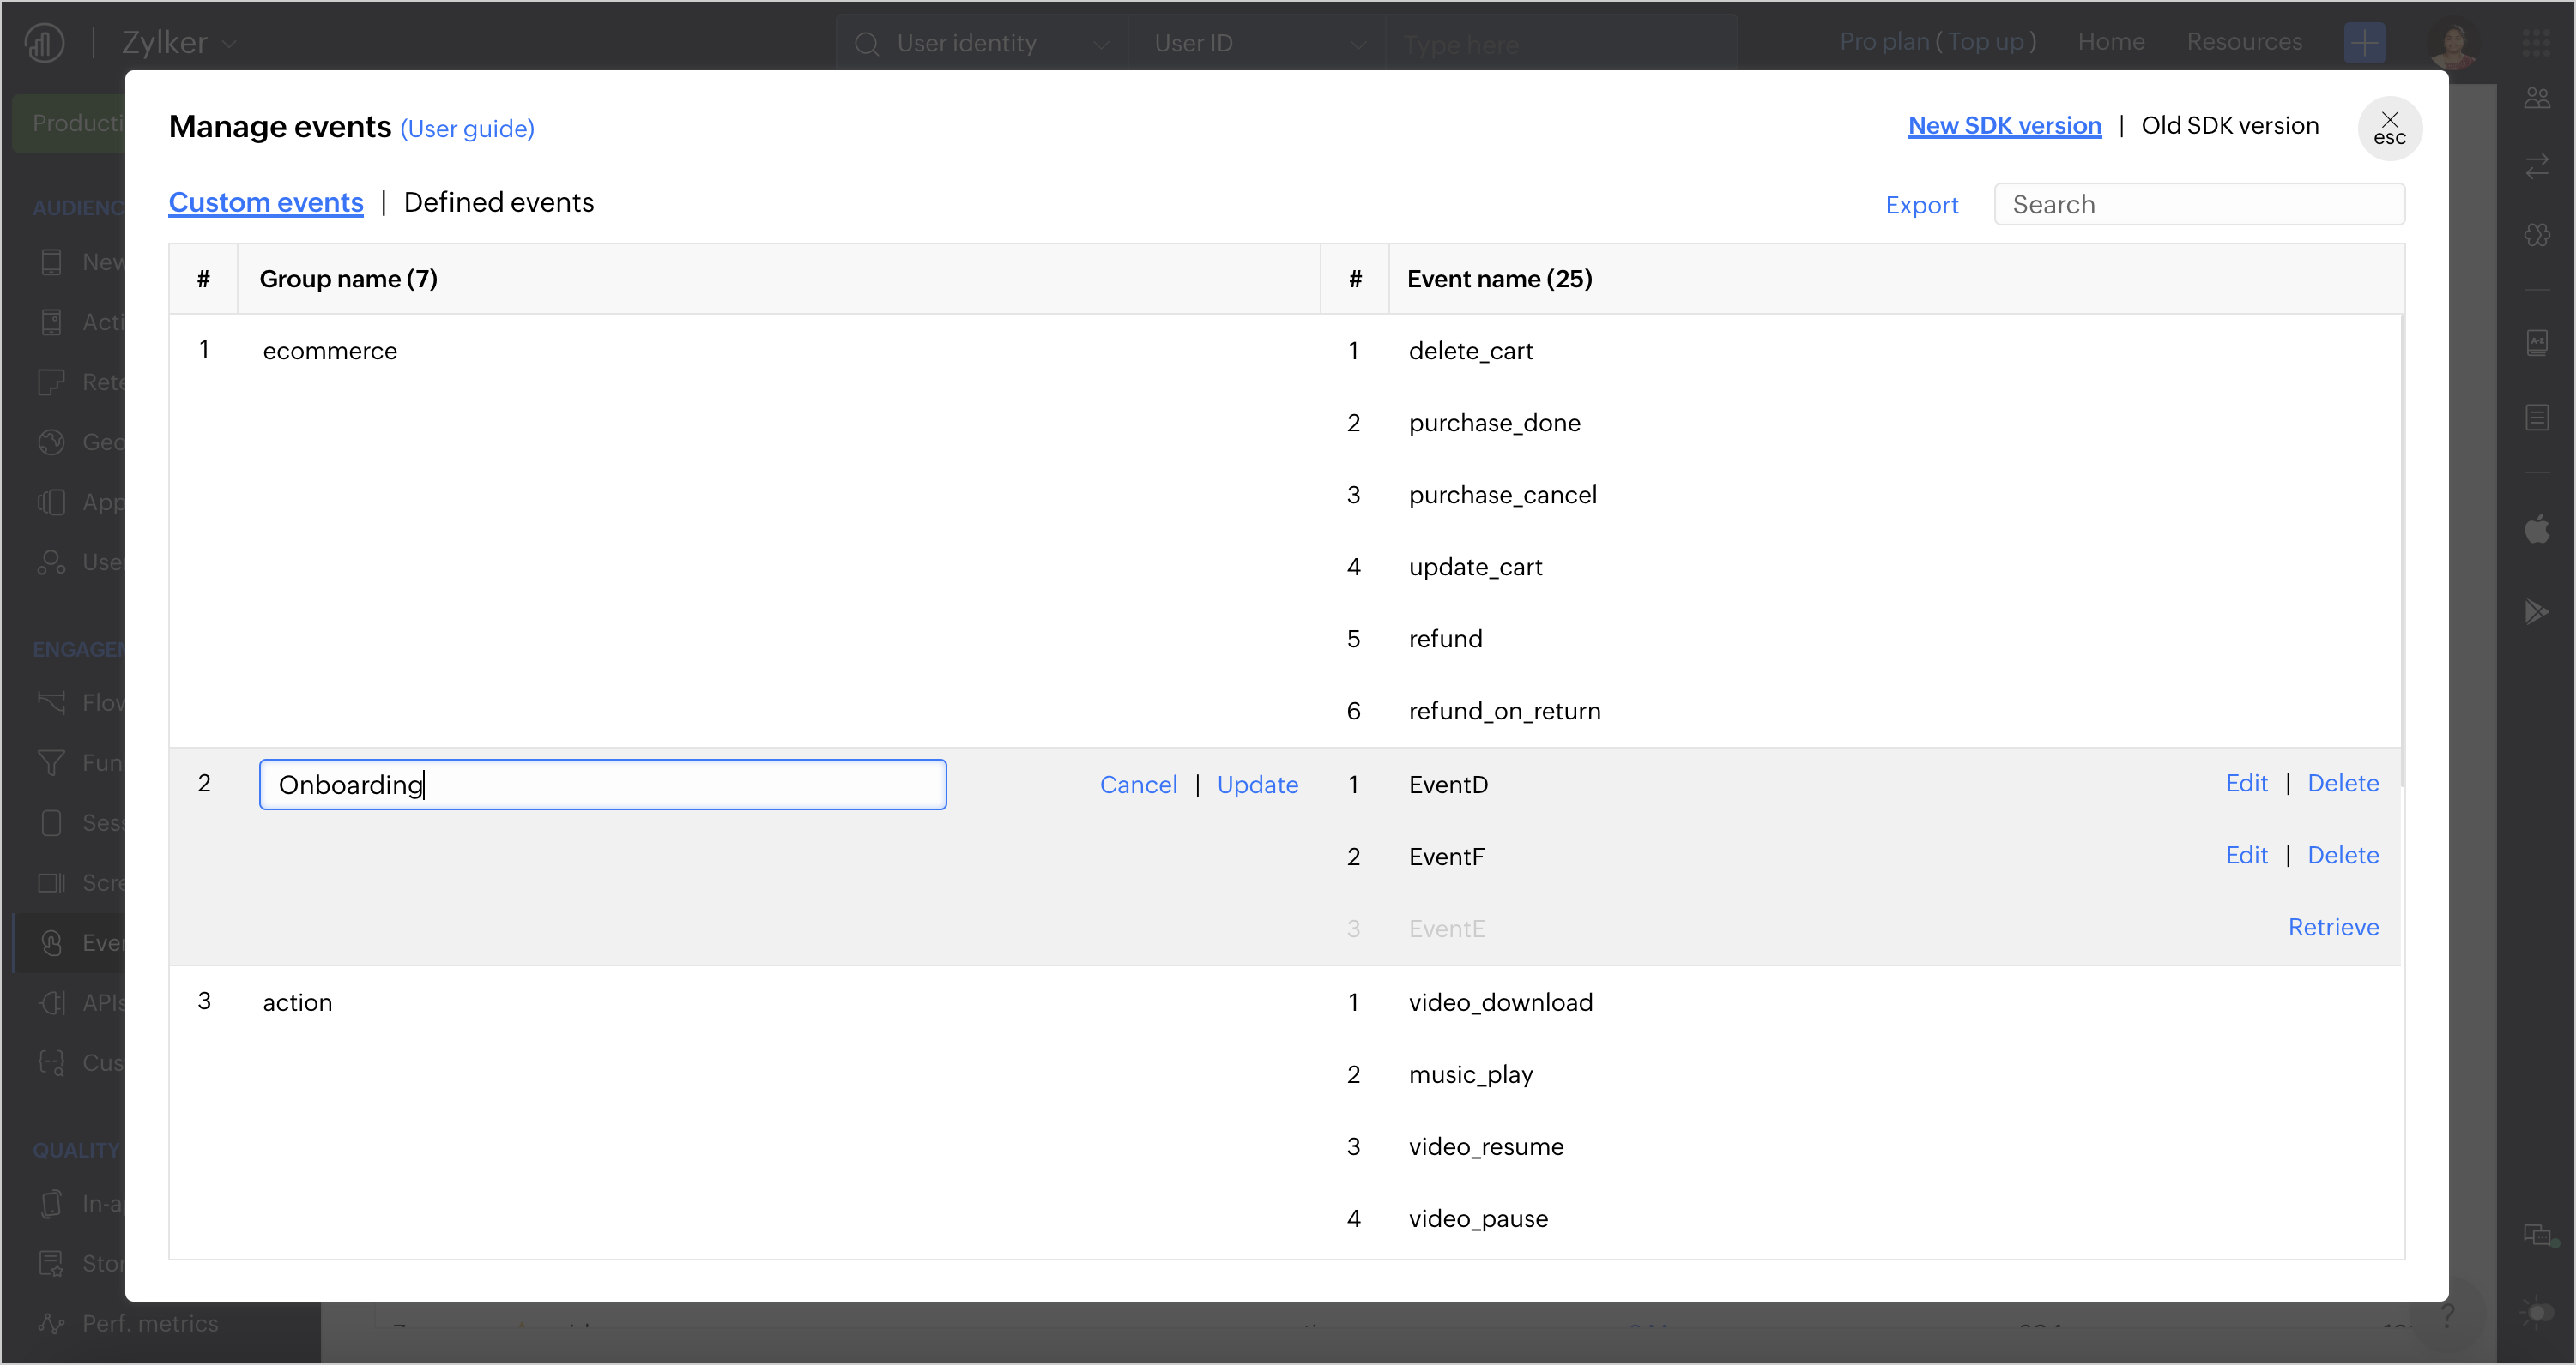This screenshot has width=2576, height=1365.
Task: Click the swap arrows icon in right sidebar
Action: coord(2536,165)
